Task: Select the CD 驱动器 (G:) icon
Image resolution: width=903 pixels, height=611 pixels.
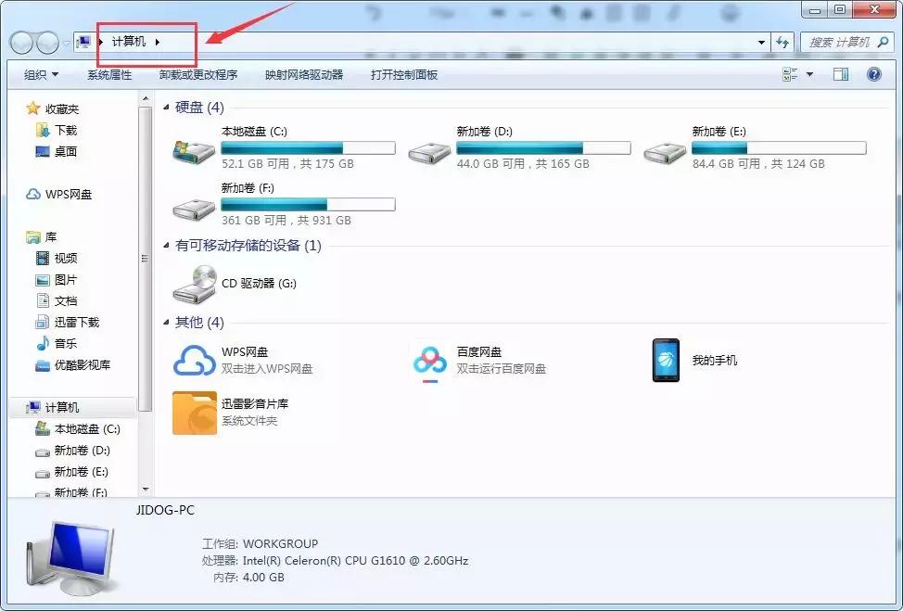Action: click(x=194, y=283)
